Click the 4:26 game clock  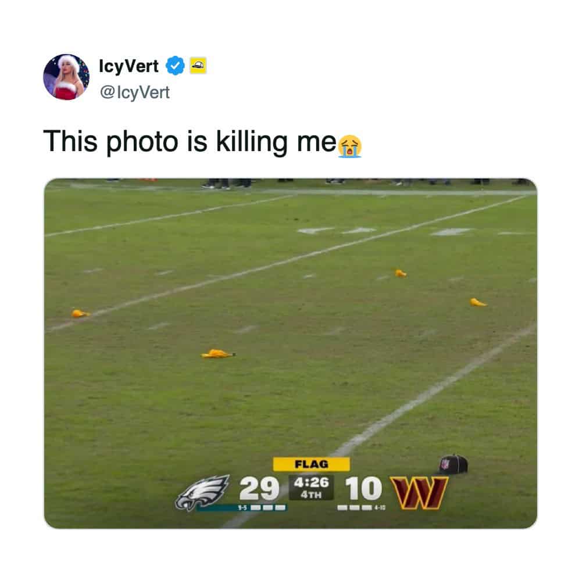coord(311,482)
